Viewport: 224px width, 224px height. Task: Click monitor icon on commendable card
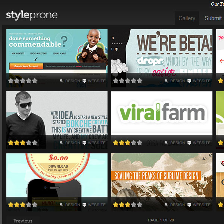(84, 81)
